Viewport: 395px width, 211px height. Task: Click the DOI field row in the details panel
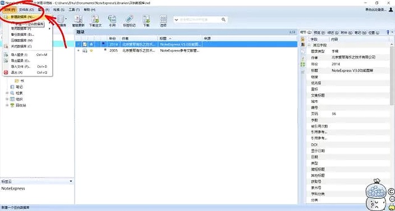coord(348,145)
